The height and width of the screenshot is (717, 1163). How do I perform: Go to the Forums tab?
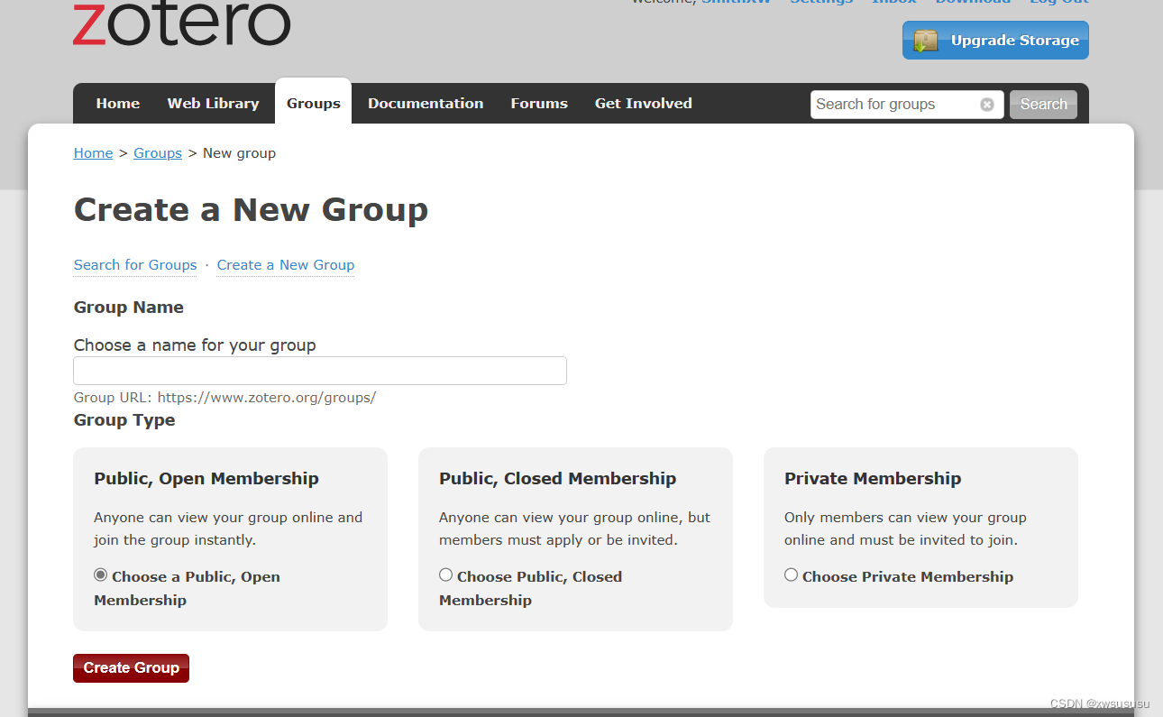[539, 104]
